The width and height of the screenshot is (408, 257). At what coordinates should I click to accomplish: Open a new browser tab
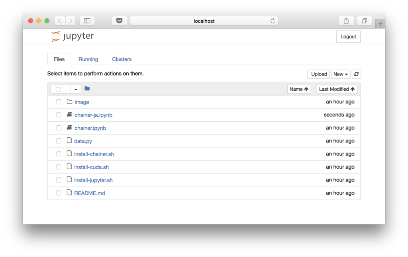point(380,24)
